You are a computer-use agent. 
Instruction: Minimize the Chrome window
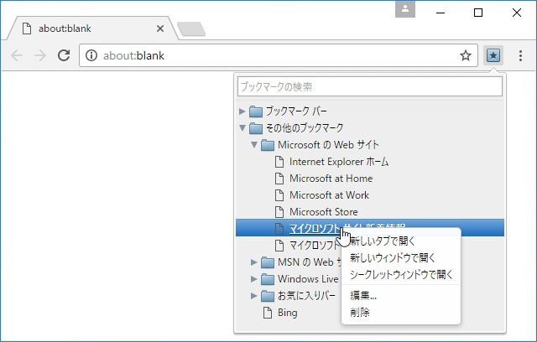pyautogui.click(x=441, y=13)
